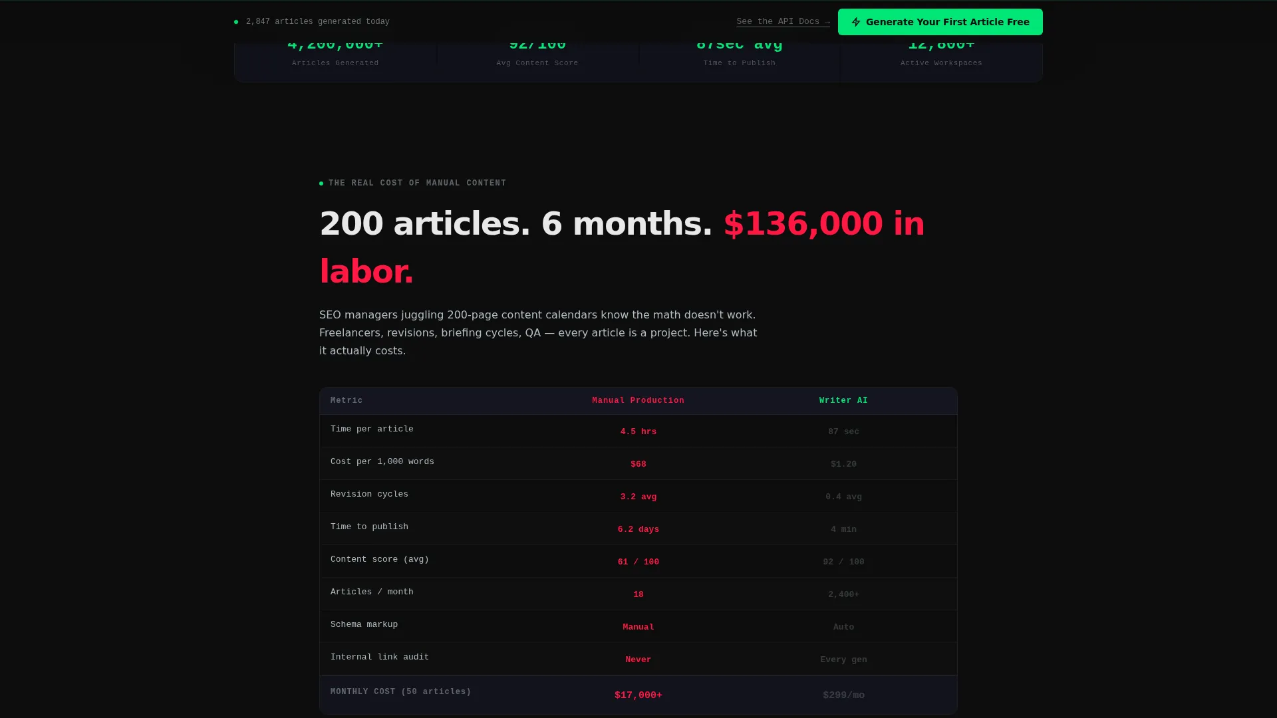Click the green status dot beside articles generated today
This screenshot has height=718, width=1277.
tap(236, 22)
